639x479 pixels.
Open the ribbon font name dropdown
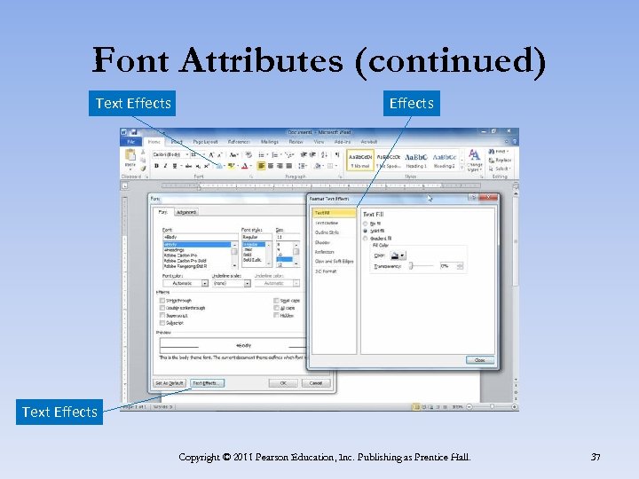click(187, 154)
